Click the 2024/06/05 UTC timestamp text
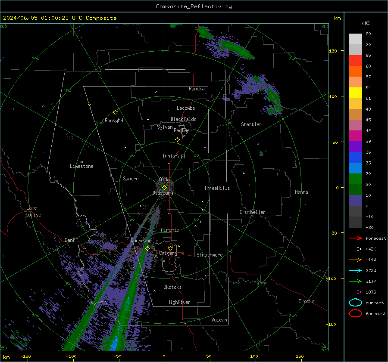Screen dimensions: 388x362 tap(59, 18)
